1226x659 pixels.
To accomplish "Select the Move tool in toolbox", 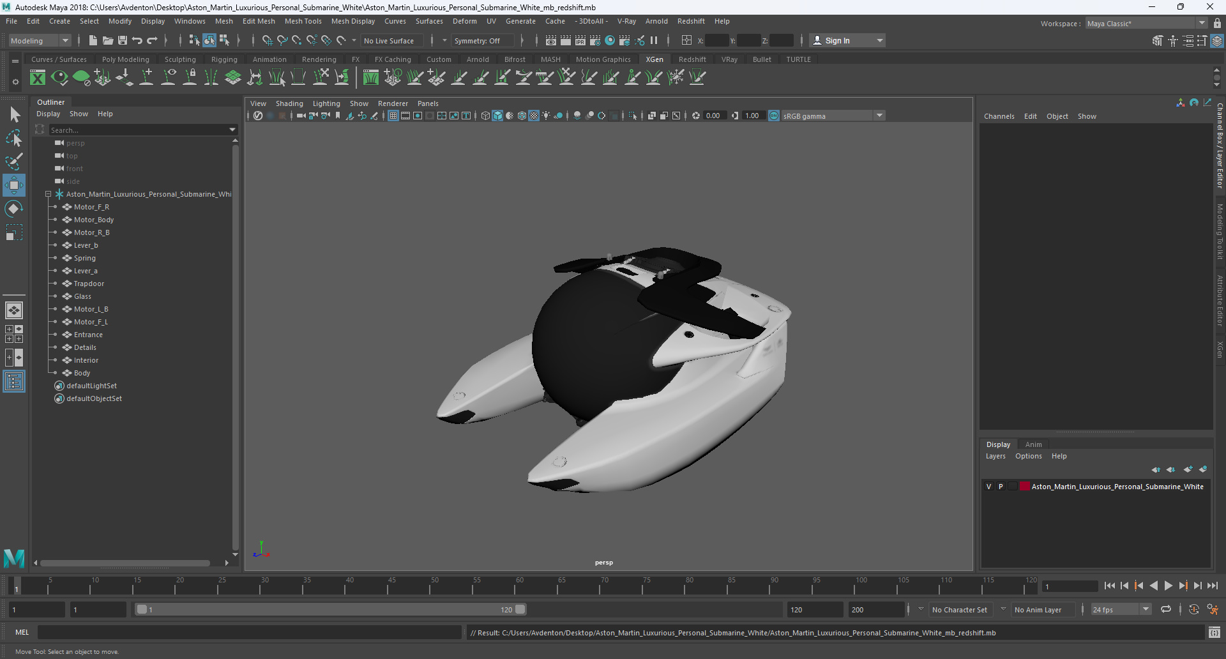I will 13,185.
